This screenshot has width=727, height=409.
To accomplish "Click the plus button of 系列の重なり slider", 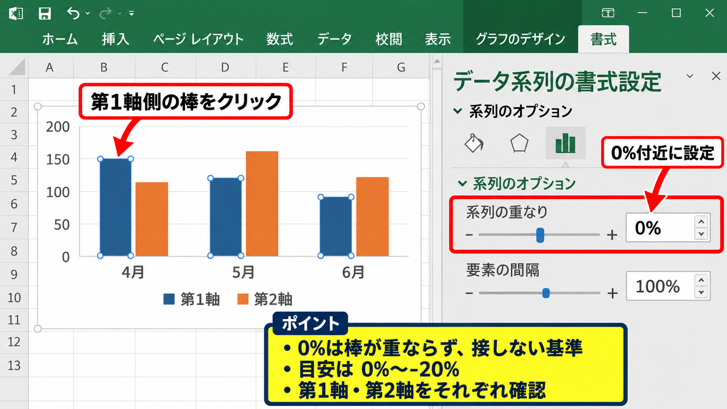I will pyautogui.click(x=612, y=235).
